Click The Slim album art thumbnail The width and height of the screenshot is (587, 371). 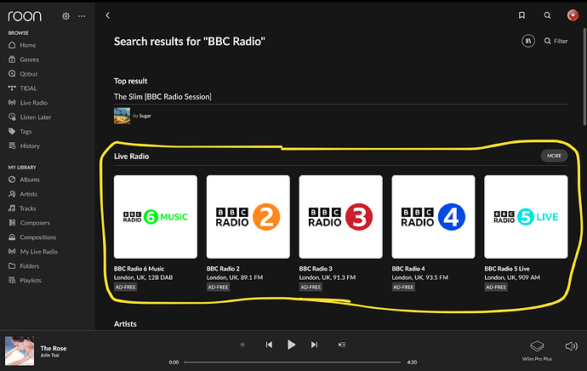click(x=122, y=116)
